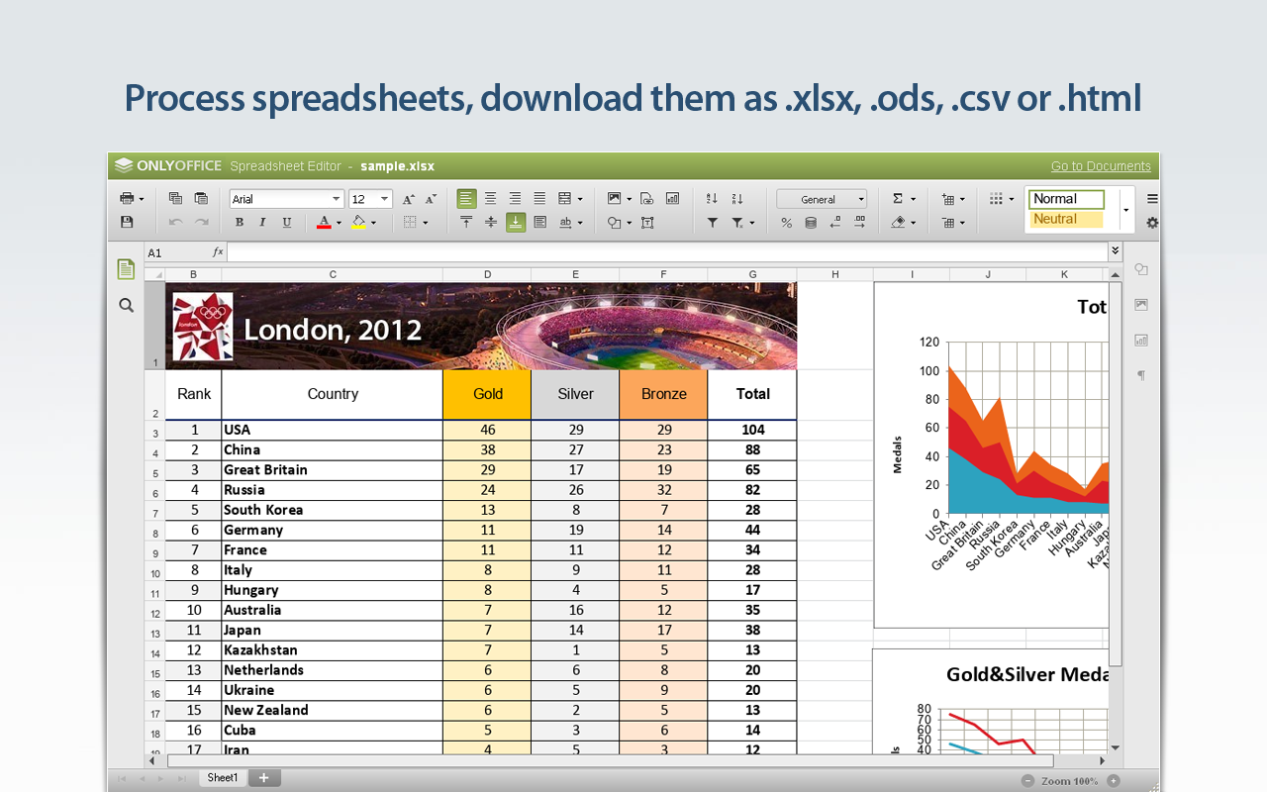Click the yellow fill color button
This screenshot has width=1267, height=792.
coord(358,223)
